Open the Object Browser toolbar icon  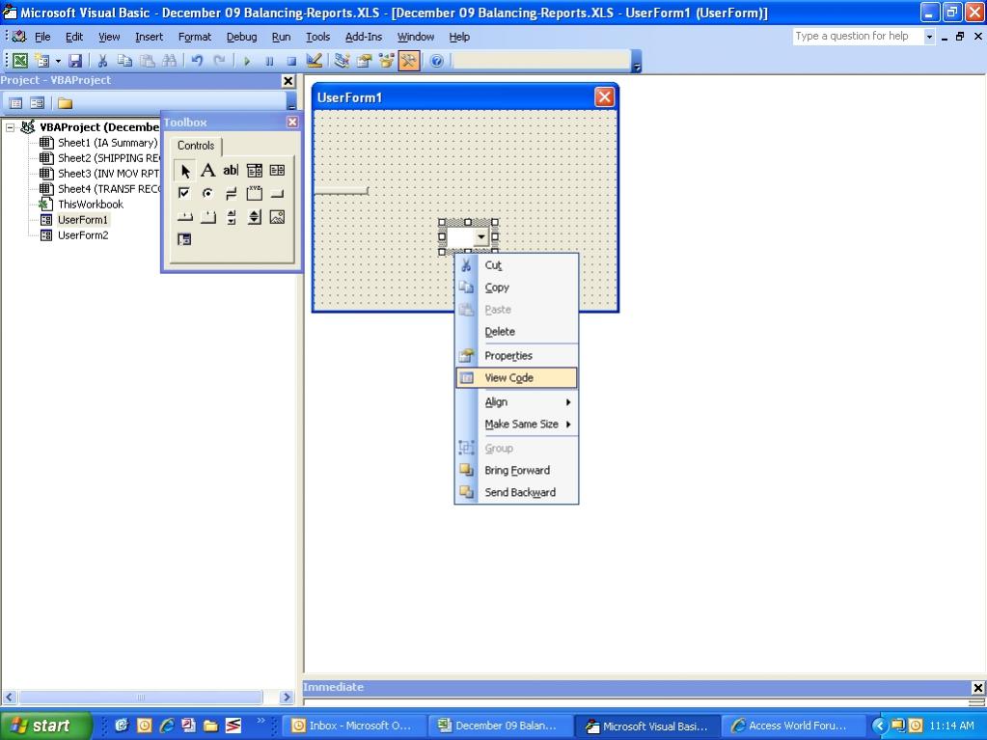[x=387, y=61]
